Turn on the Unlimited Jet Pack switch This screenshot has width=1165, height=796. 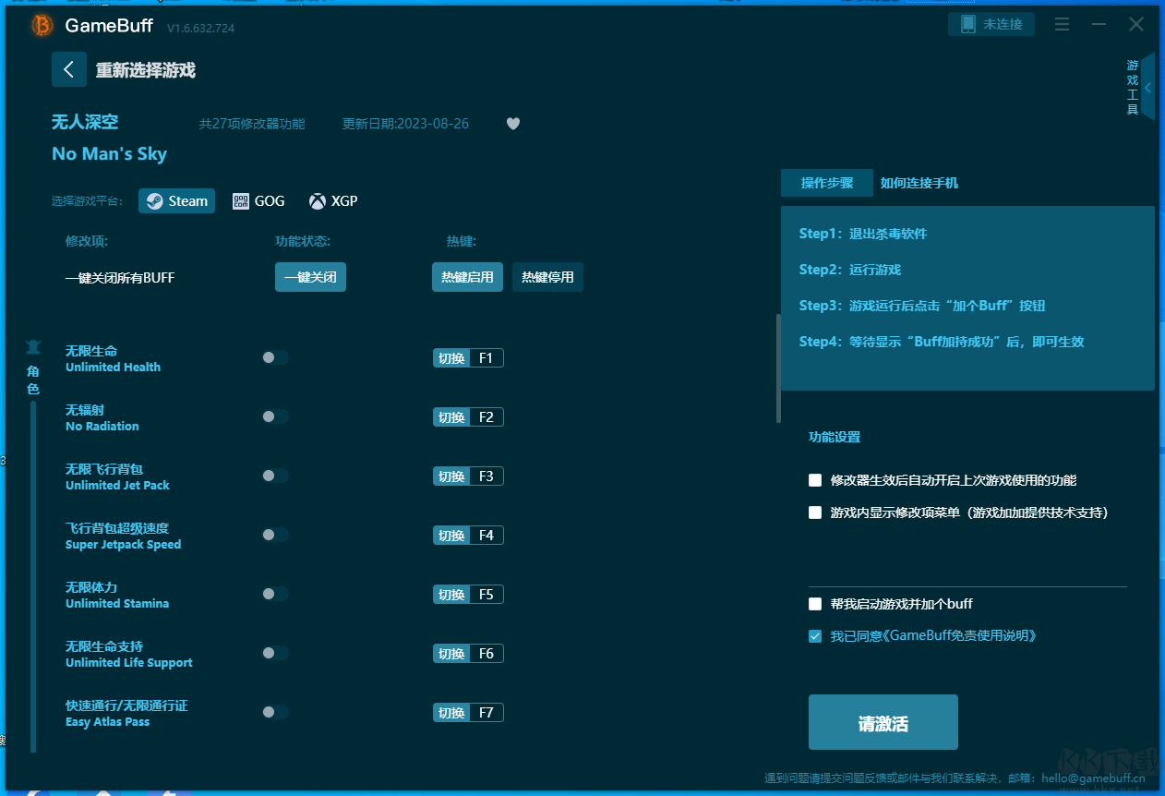coord(274,476)
